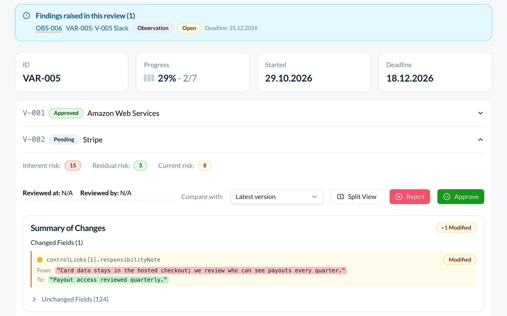507x316 pixels.
Task: Click the red From value text
Action: tap(201, 270)
